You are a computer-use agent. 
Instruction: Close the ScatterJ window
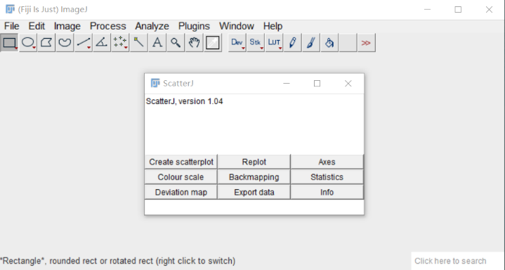click(x=348, y=84)
